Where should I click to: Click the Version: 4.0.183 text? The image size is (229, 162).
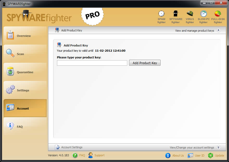[x=58, y=155]
